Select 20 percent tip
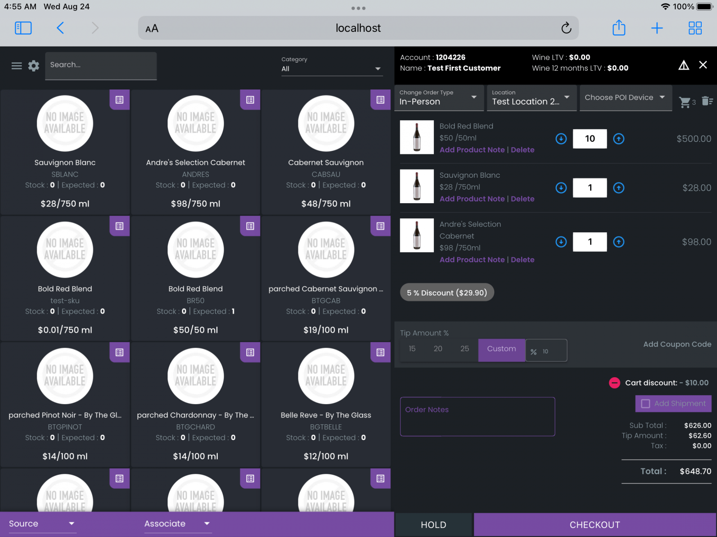Viewport: 717px width, 537px height. click(x=438, y=349)
